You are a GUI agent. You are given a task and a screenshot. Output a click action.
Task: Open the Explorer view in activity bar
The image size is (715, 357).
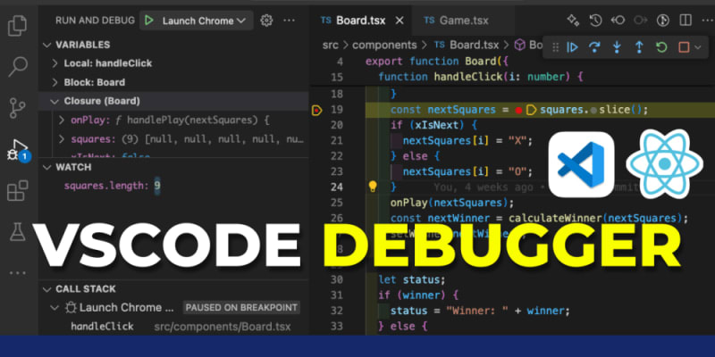pyautogui.click(x=18, y=25)
